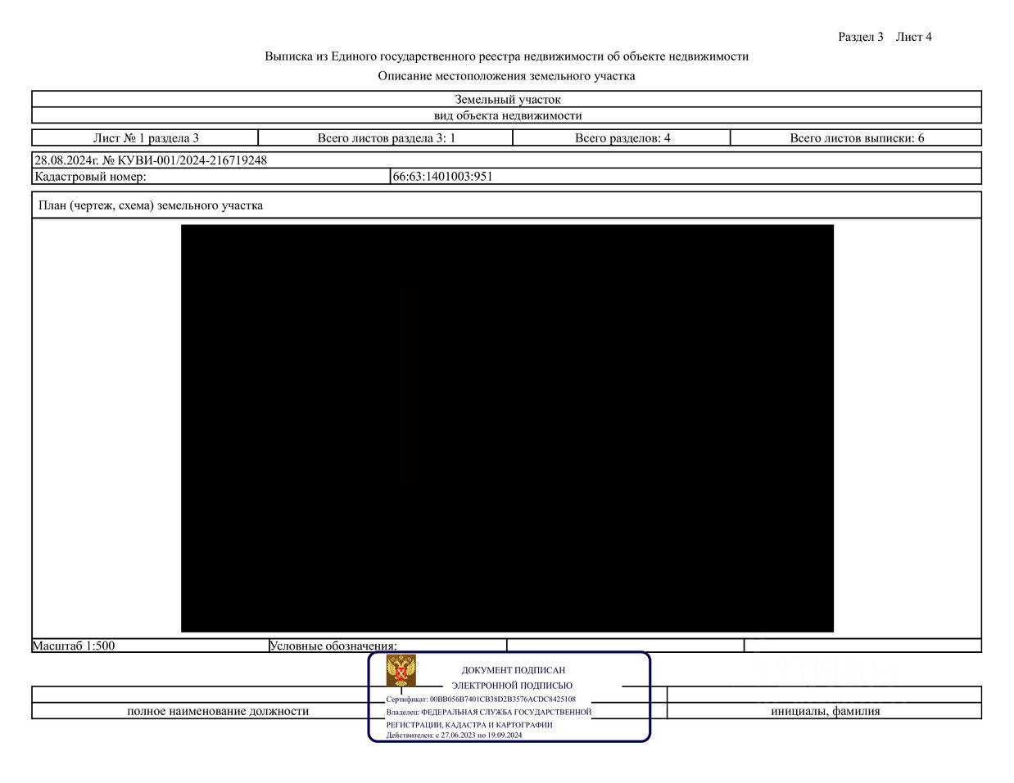Select cell 'Всего листов выписки: 6'

pos(856,138)
